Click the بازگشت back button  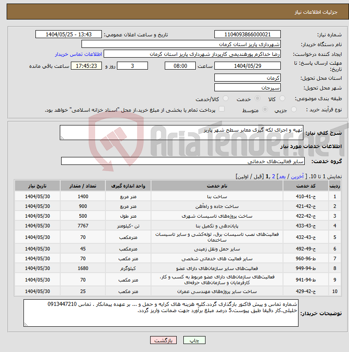(x=163, y=340)
